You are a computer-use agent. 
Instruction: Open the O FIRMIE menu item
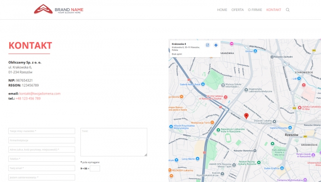[x=255, y=10]
